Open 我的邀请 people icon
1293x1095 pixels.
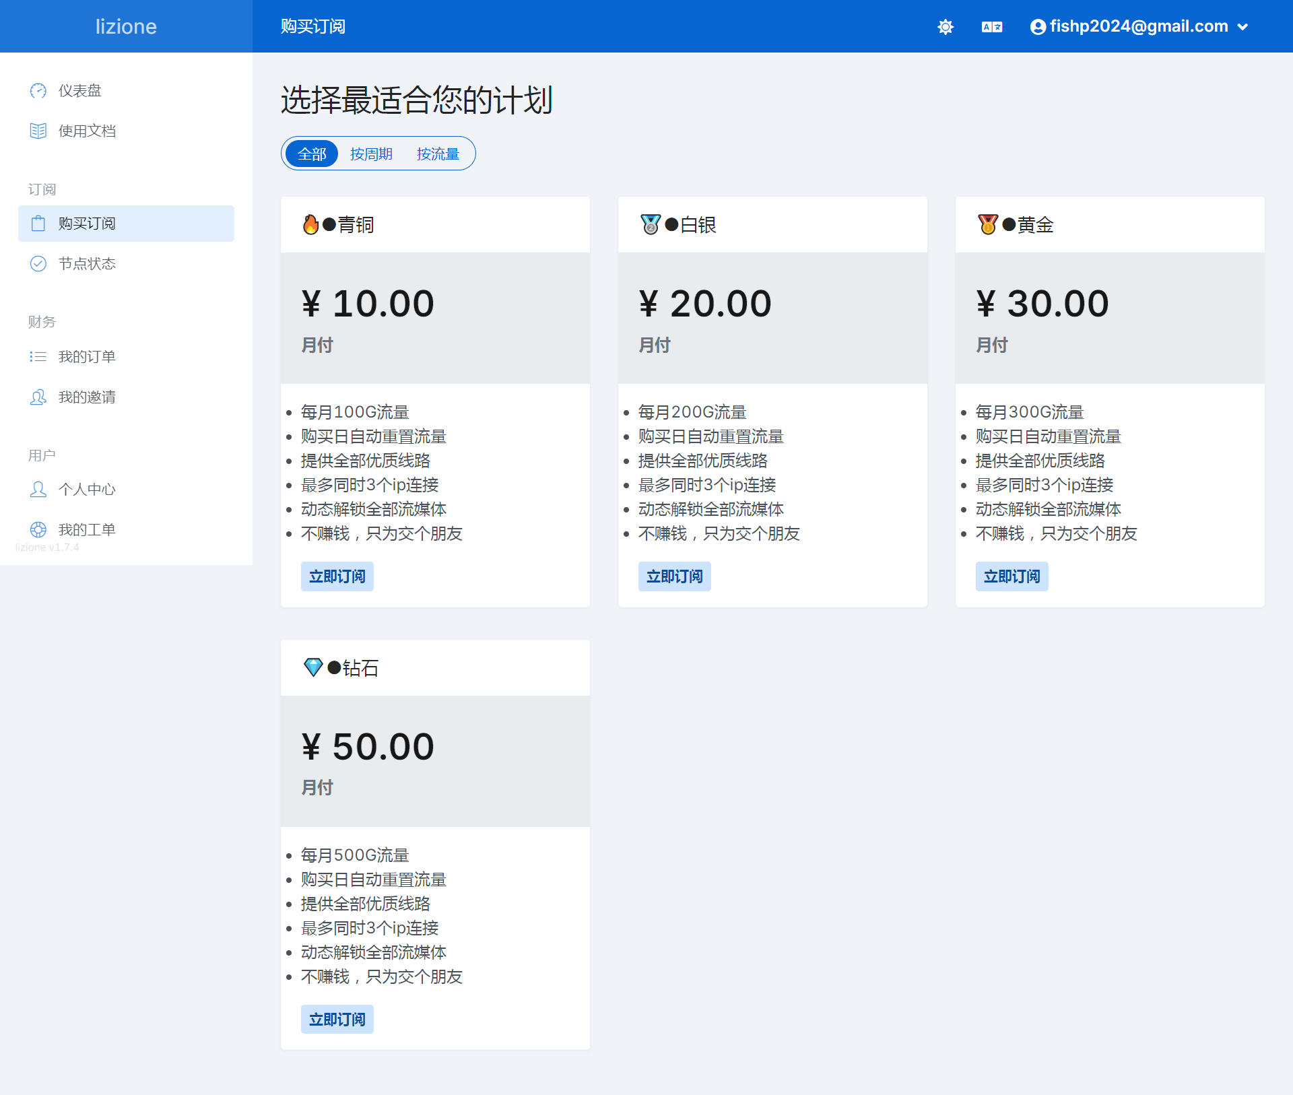[x=38, y=397]
